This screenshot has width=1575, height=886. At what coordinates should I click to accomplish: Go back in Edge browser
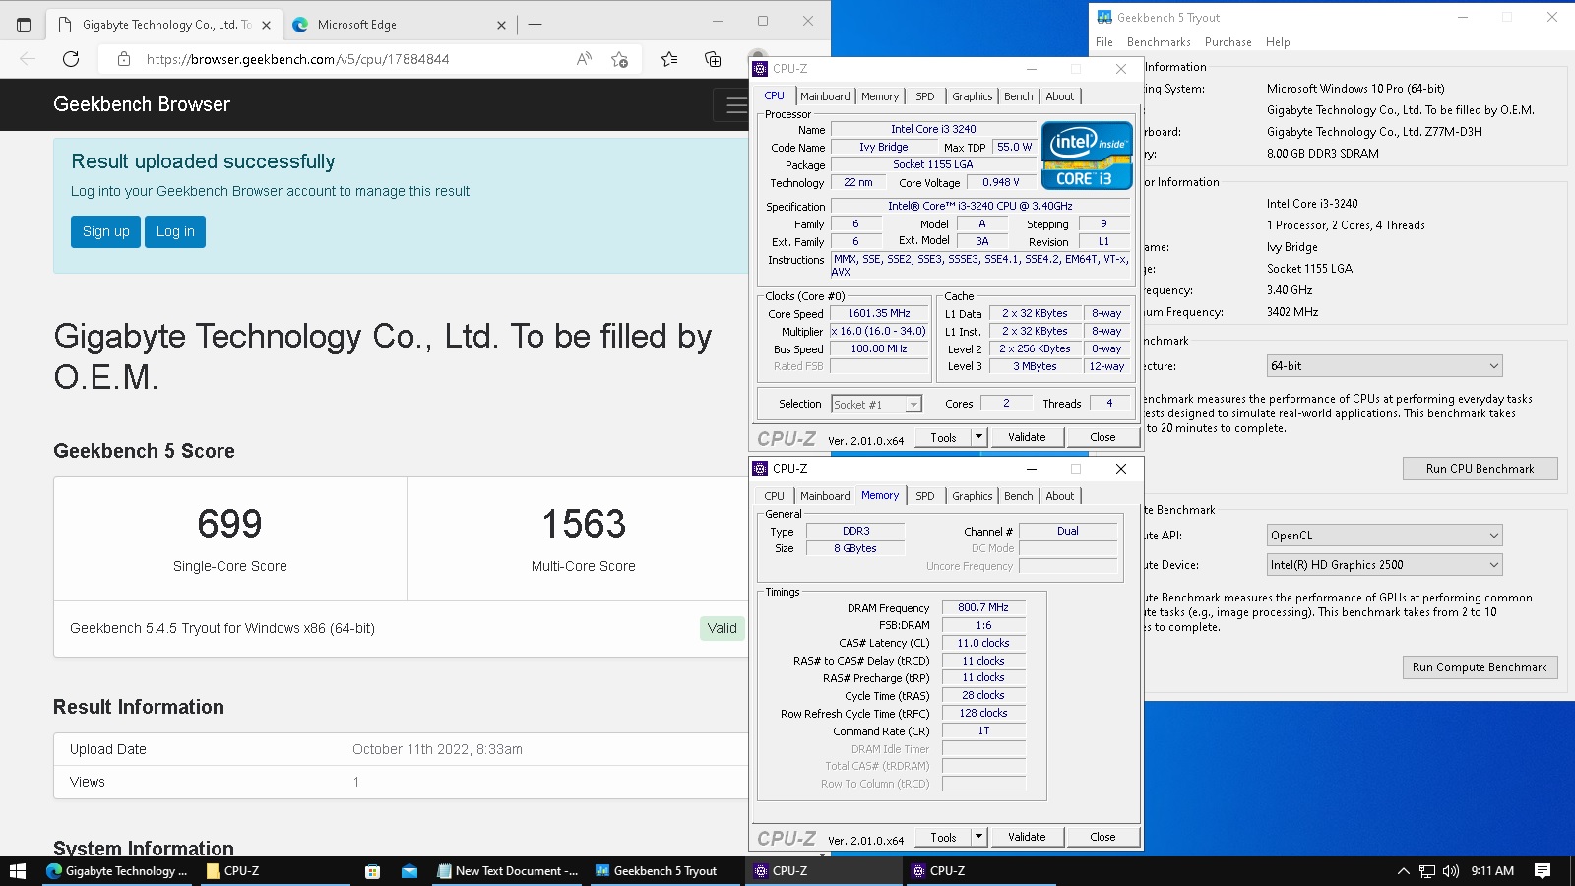click(x=28, y=59)
